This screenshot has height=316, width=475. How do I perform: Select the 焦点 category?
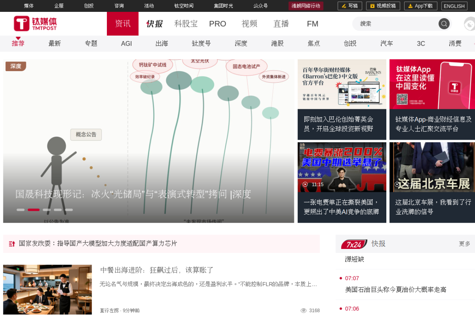point(314,43)
